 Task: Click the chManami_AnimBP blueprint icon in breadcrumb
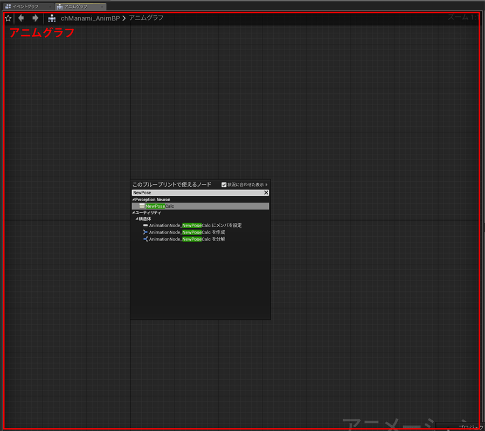point(52,18)
